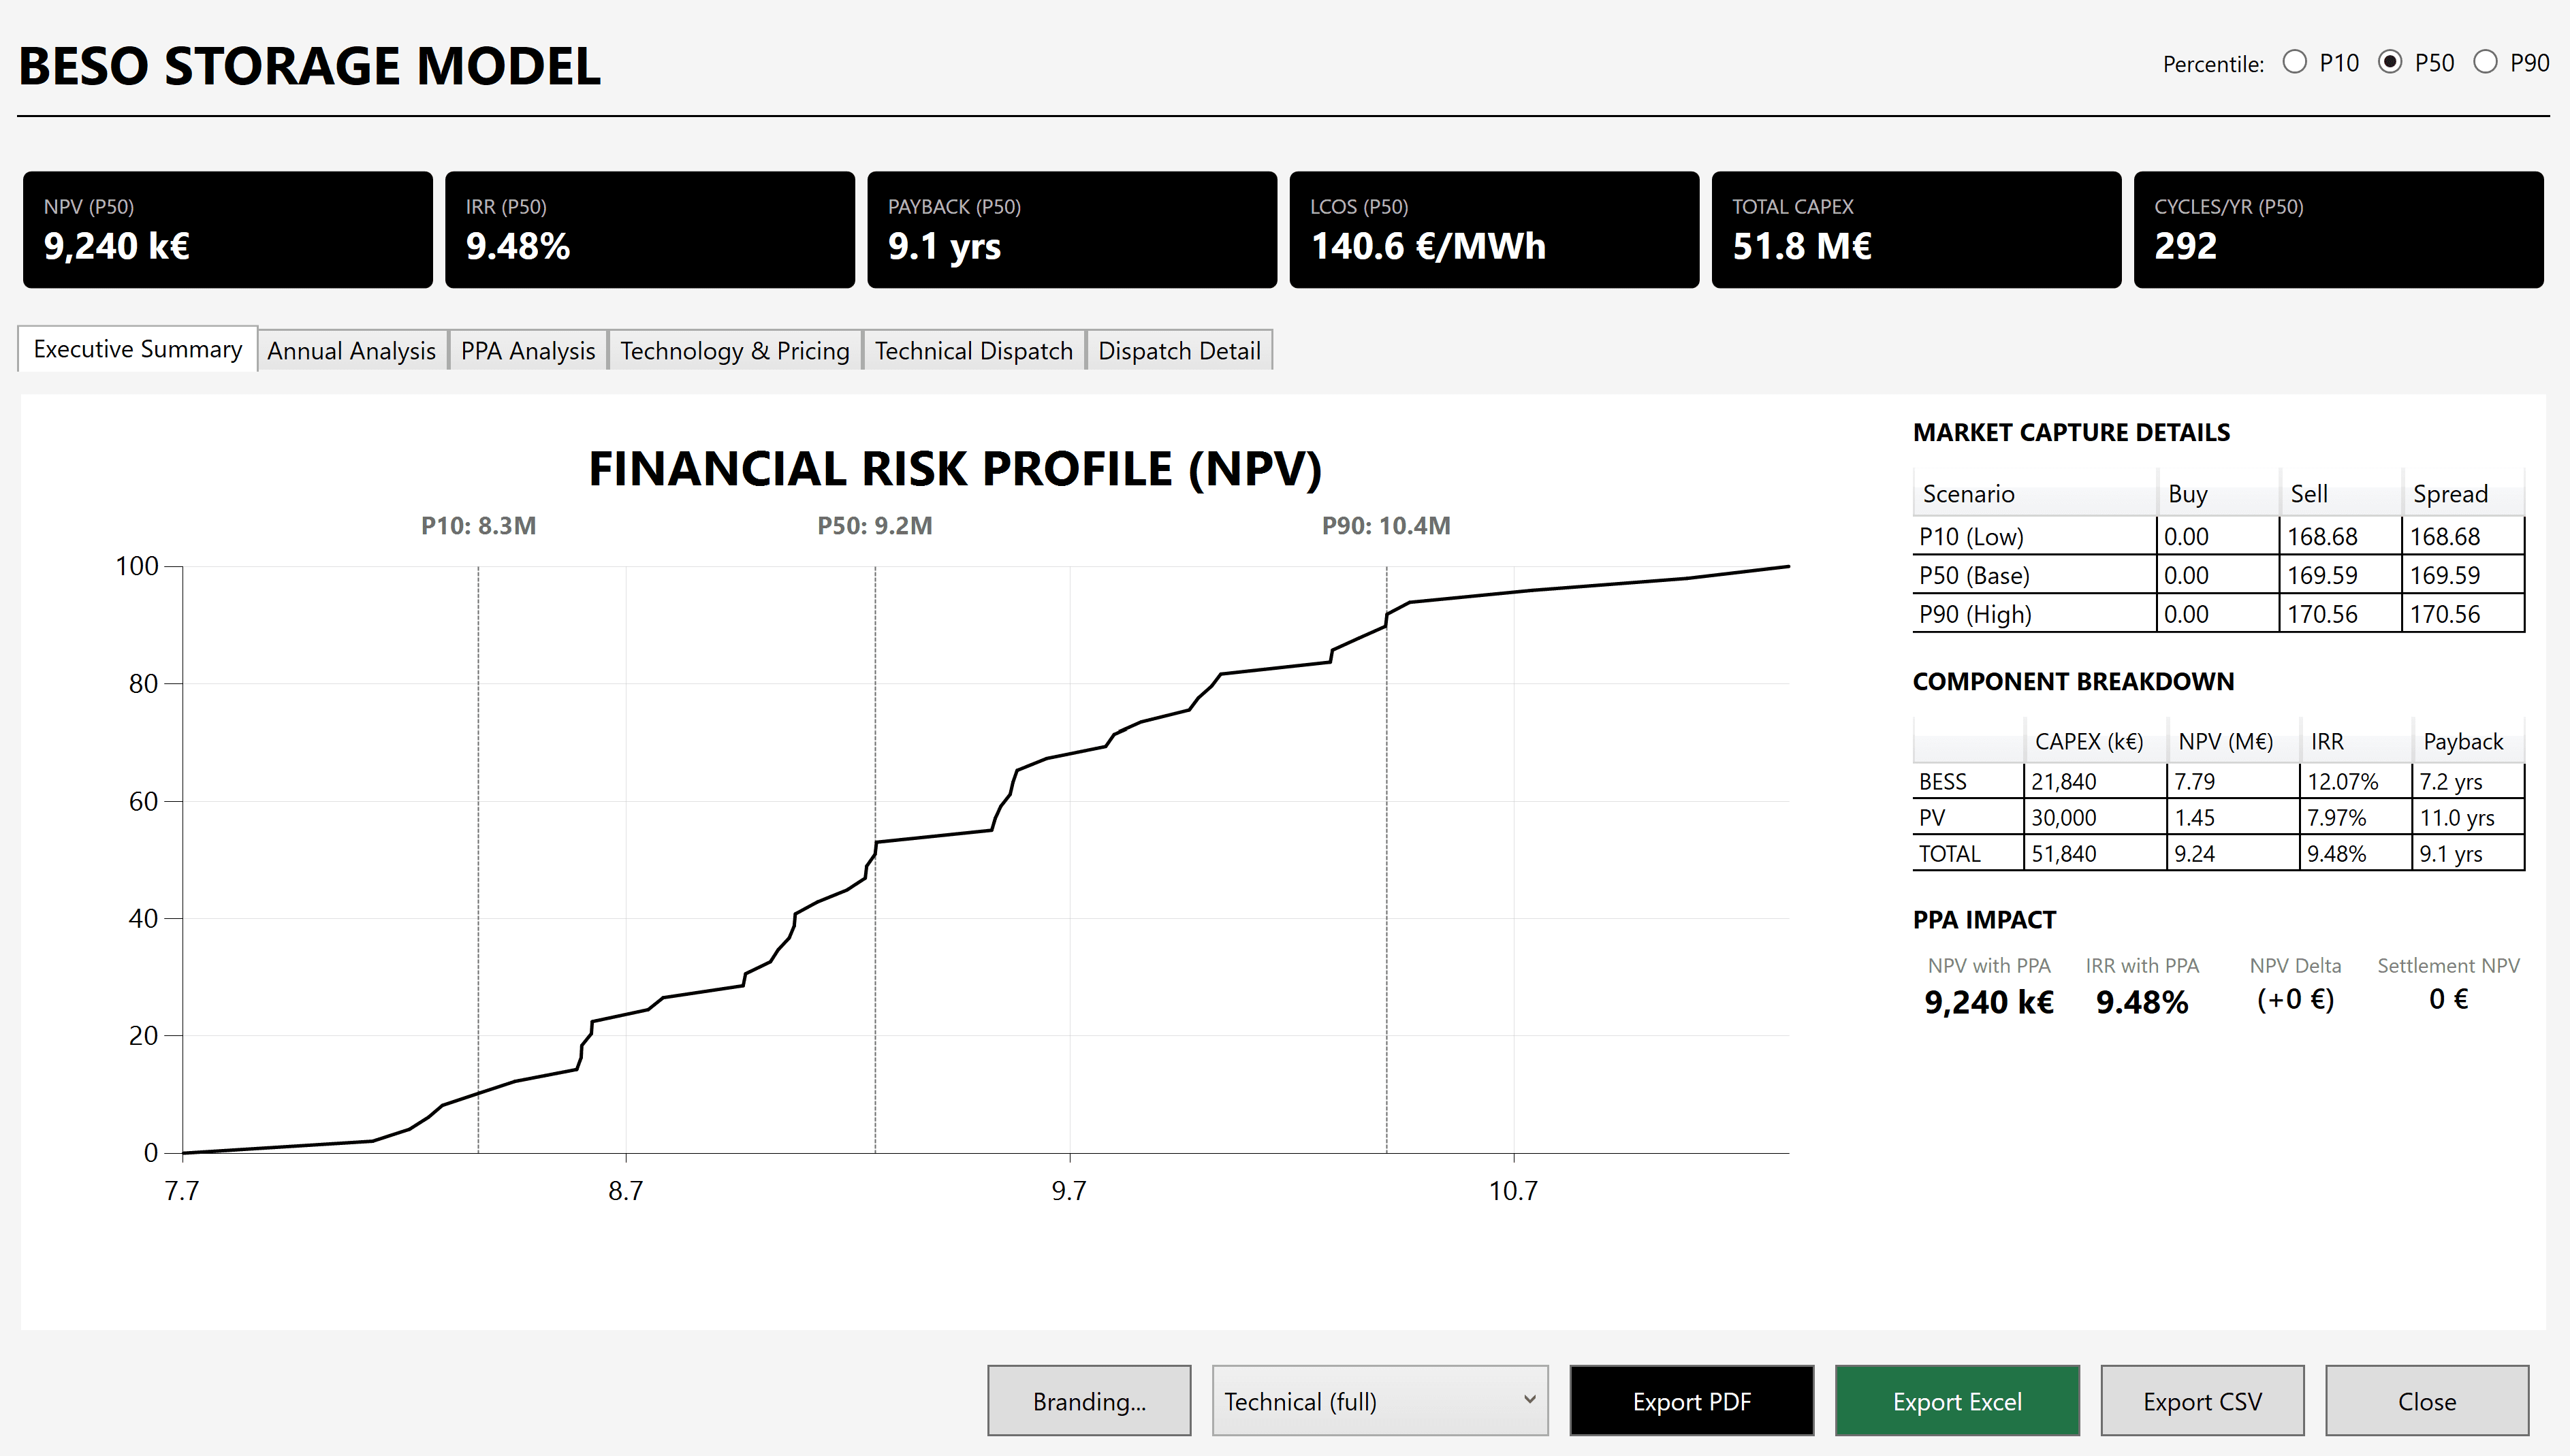
Task: Switch to the Technology & Pricing tab
Action: coord(734,350)
